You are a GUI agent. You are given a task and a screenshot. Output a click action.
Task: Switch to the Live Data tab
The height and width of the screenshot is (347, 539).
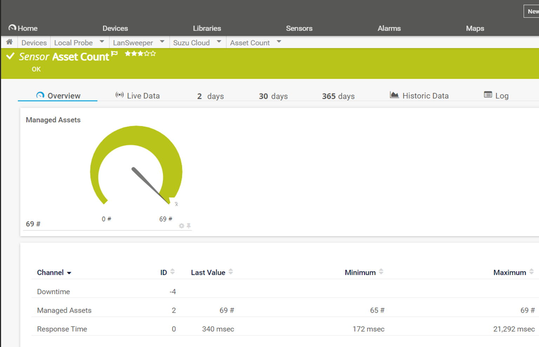[138, 96]
